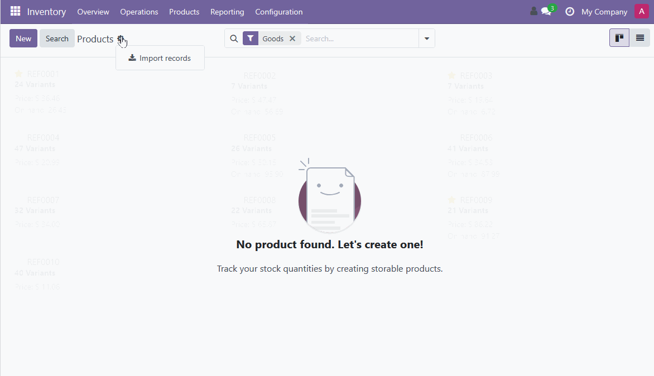Go to the Overview menu item
Screen dimensions: 654x376
[x=93, y=12]
